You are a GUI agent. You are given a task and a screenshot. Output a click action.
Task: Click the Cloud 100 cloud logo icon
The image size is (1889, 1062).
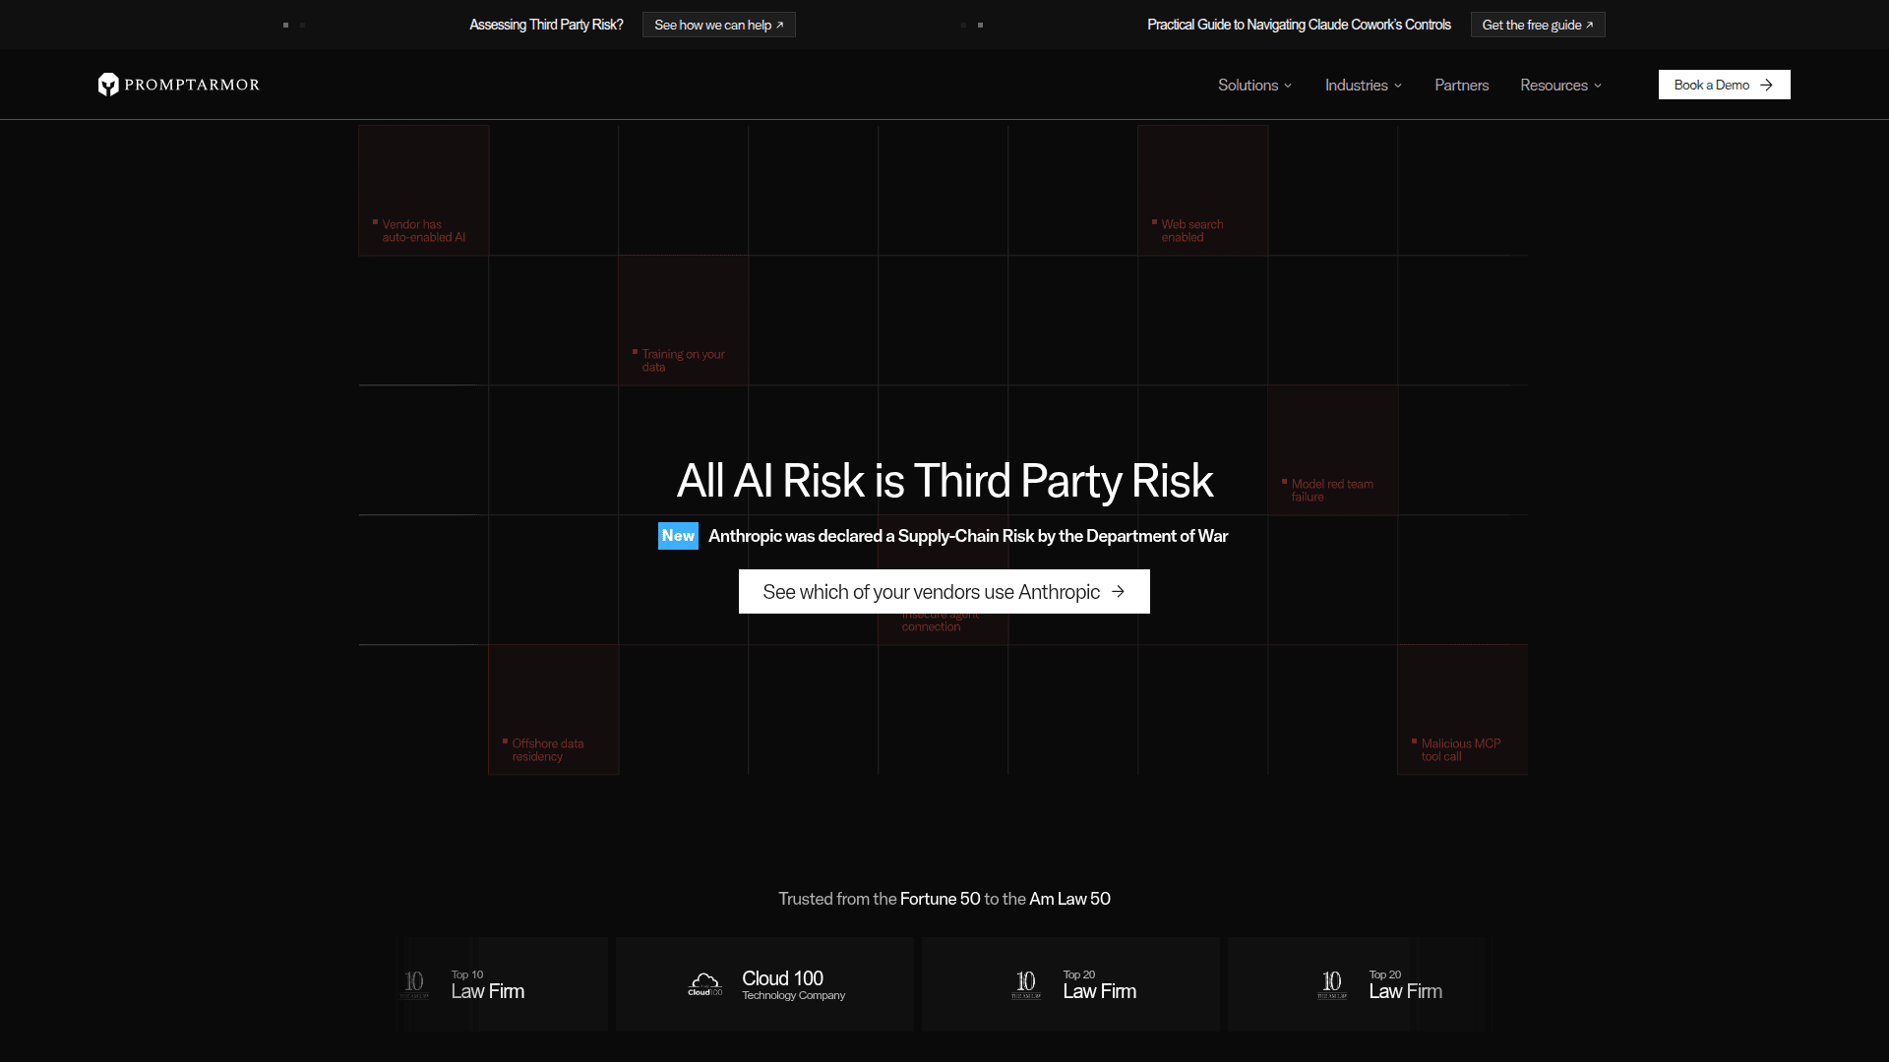tap(704, 983)
